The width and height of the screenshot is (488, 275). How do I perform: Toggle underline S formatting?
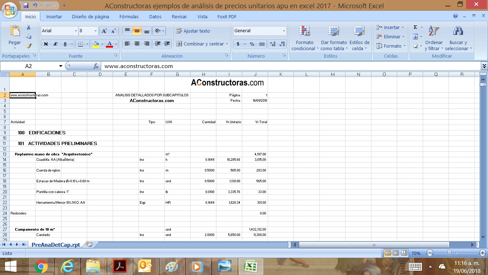[x=65, y=44]
